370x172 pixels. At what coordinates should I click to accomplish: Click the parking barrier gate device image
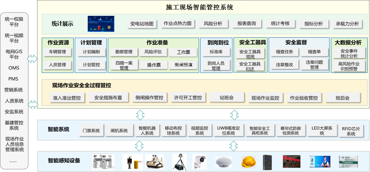tap(132, 162)
